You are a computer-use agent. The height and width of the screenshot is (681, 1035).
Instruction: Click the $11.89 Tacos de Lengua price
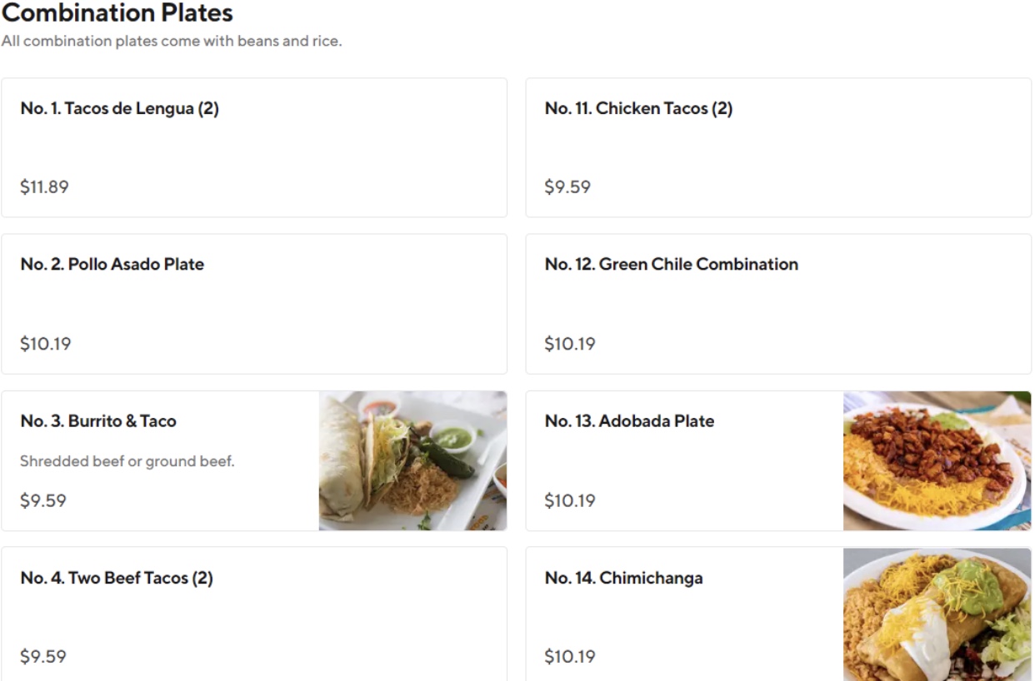tap(44, 187)
